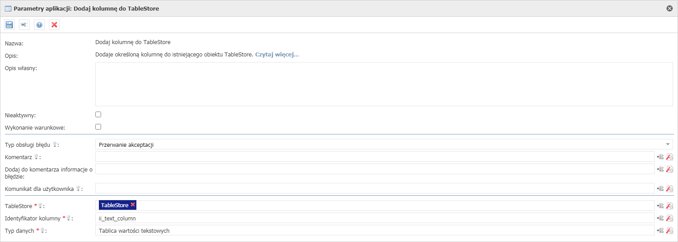Remove the TableStore tag with red X
This screenshot has width=678, height=242.
pos(133,205)
